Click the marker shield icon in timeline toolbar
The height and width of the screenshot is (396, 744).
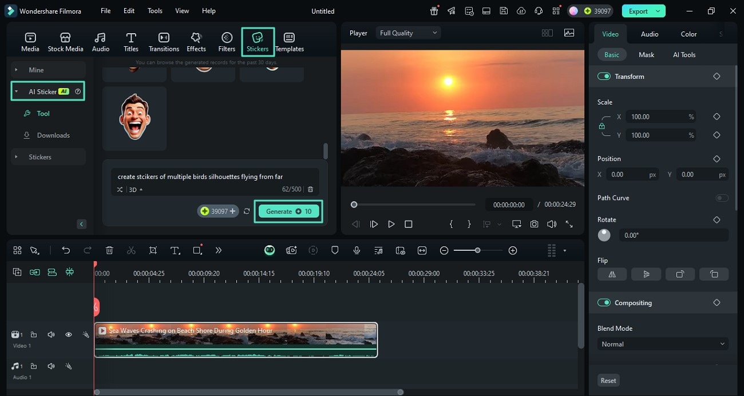[335, 250]
